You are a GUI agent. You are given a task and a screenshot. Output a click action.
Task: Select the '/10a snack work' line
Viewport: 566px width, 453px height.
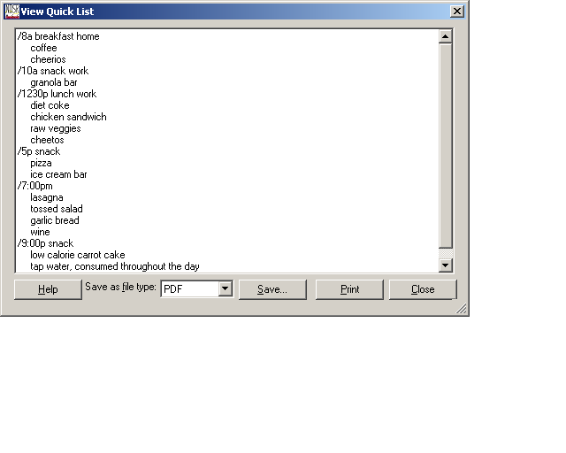[x=53, y=71]
